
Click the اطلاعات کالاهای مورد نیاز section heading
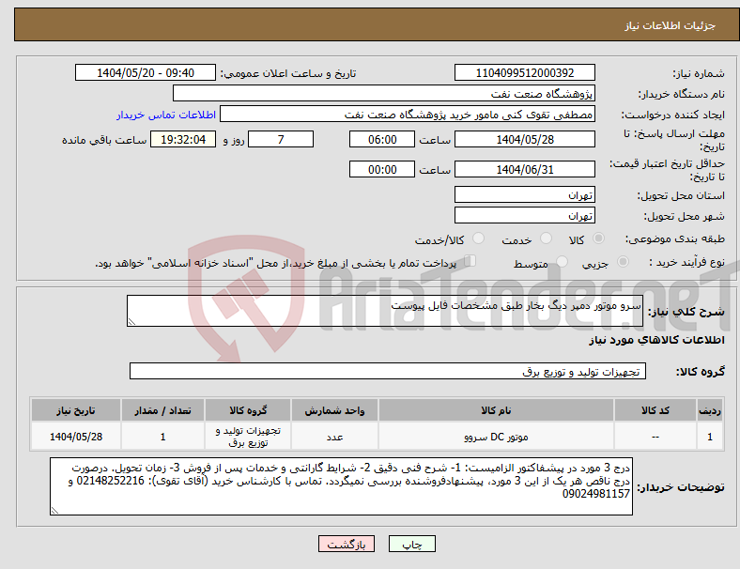click(656, 340)
